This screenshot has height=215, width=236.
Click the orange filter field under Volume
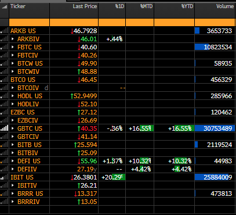(x=215, y=23)
